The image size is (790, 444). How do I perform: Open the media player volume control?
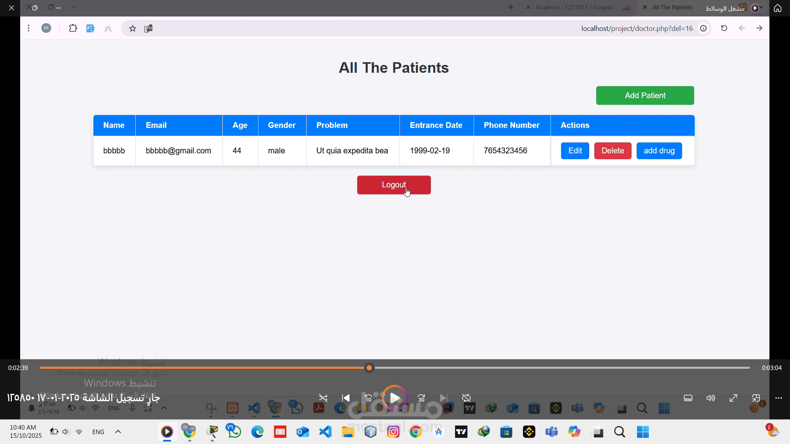(x=711, y=398)
